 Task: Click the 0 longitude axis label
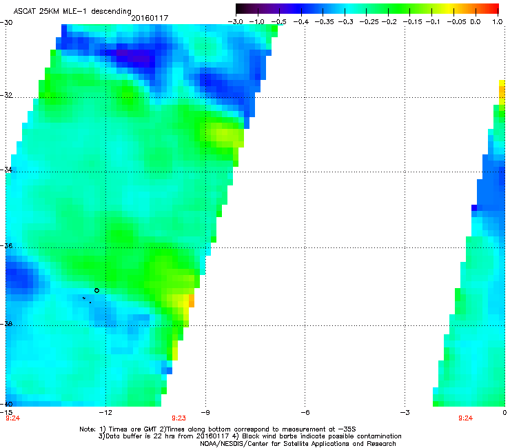click(x=504, y=413)
